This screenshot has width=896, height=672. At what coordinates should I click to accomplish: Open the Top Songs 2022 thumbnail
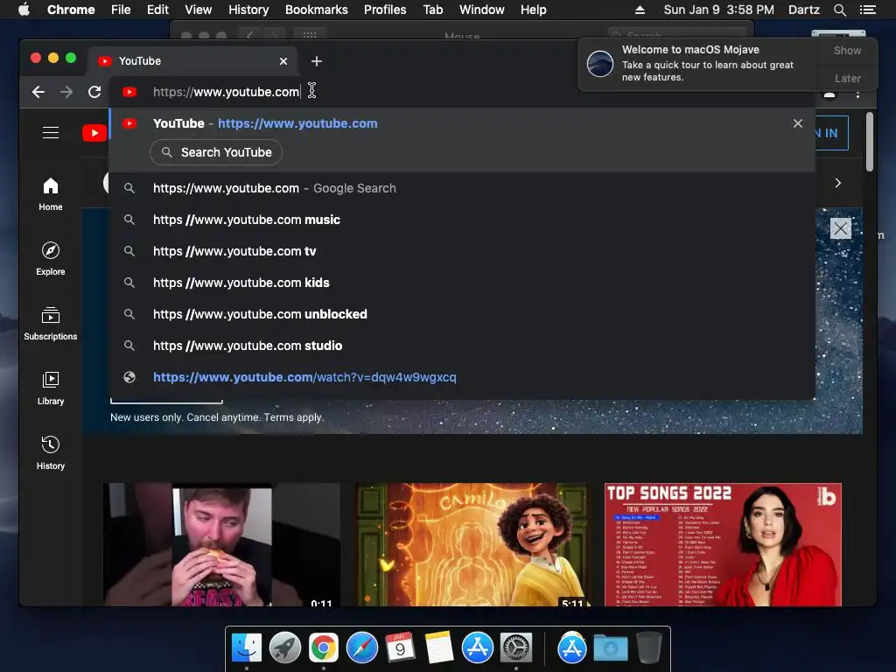coord(723,544)
